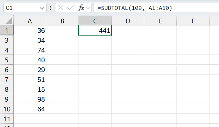Select row 7 header
This screenshot has height=127, width=219.
[x=6, y=79]
